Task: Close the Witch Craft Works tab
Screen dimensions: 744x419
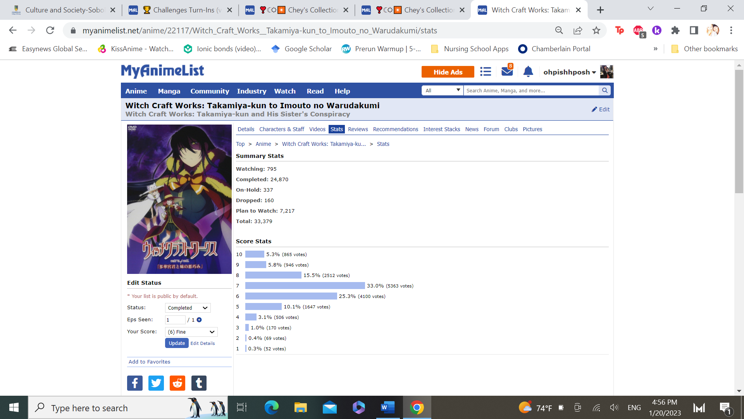Action: point(578,10)
